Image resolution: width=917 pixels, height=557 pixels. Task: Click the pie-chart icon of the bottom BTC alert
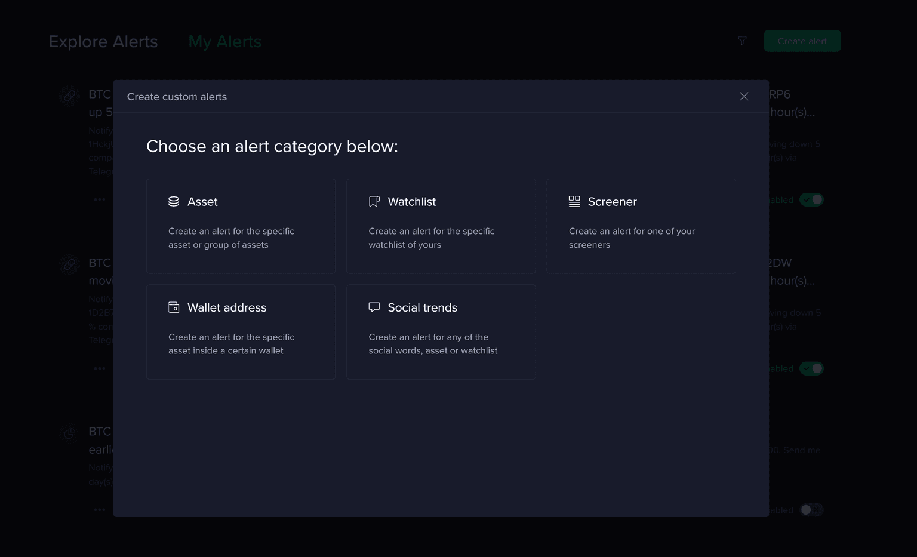[x=70, y=433]
